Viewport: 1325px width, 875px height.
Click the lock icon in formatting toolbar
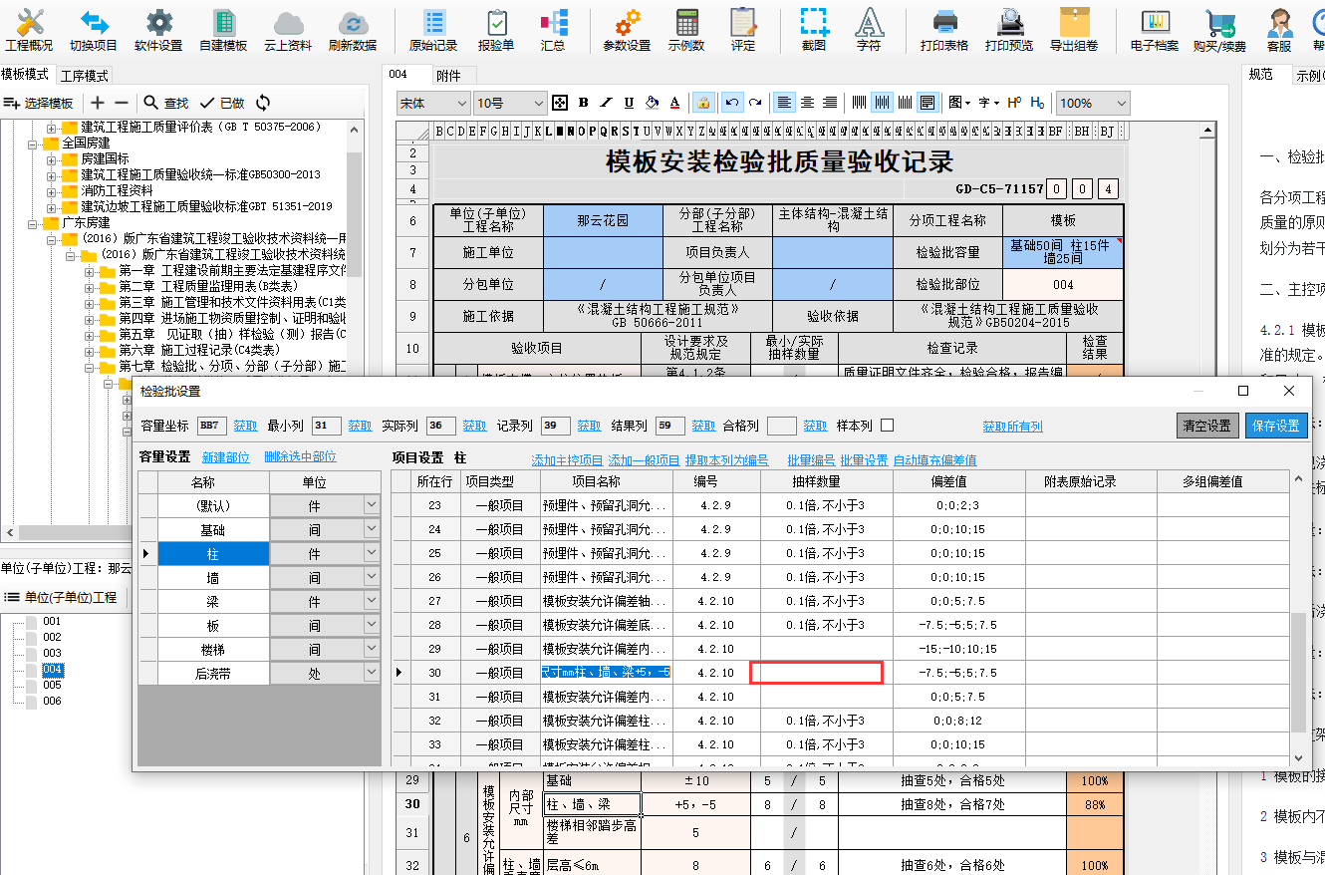[703, 103]
